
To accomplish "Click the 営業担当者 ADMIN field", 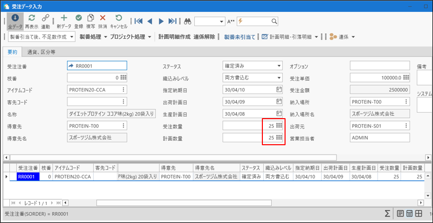I will [380, 137].
